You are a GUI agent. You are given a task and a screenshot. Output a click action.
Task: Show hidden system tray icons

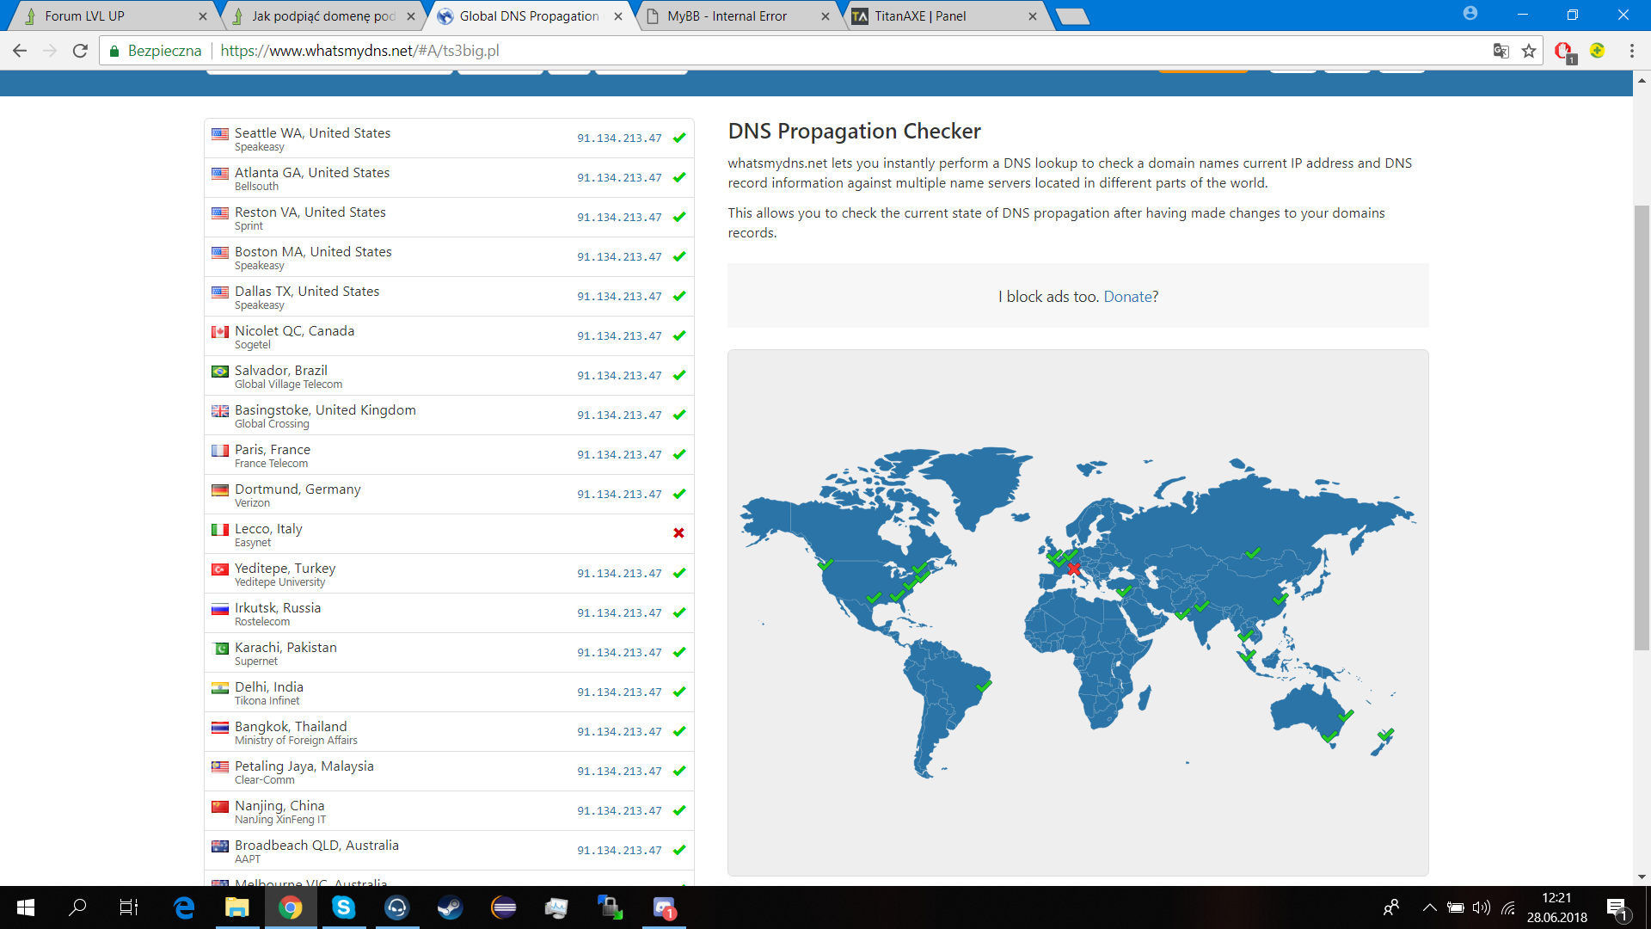pos(1429,907)
